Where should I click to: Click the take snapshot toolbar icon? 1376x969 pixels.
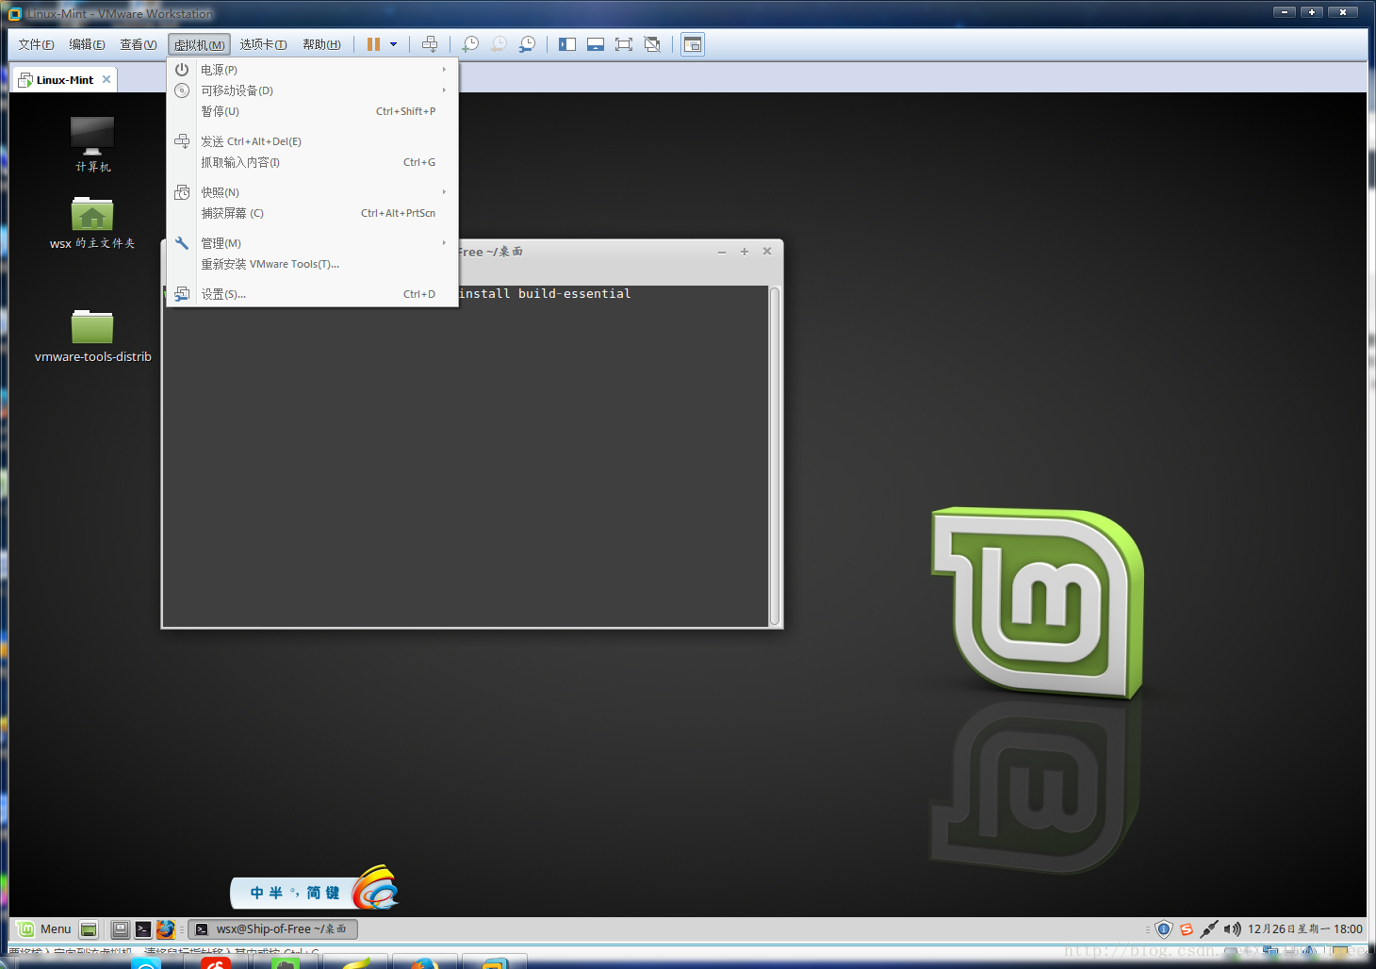pos(470,44)
